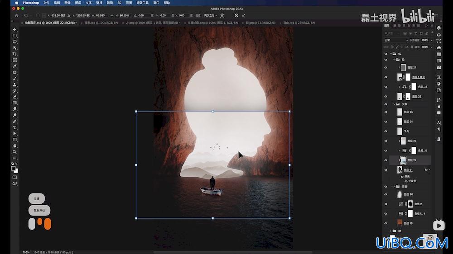The image size is (453, 254).
Task: Select the Horizontal Type tool
Action: pyautogui.click(x=15, y=127)
